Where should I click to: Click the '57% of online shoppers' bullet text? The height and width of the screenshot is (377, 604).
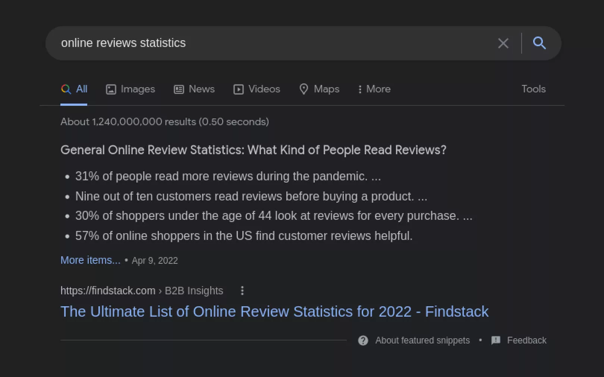[243, 236]
